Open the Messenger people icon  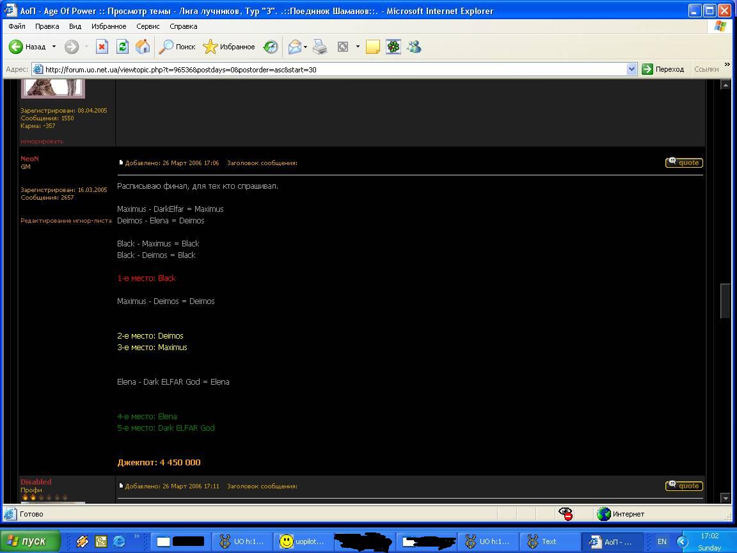pyautogui.click(x=414, y=47)
